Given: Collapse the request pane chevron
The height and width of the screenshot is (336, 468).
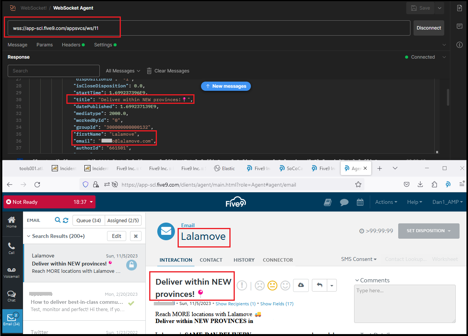Looking at the screenshot, I should click(x=444, y=45).
